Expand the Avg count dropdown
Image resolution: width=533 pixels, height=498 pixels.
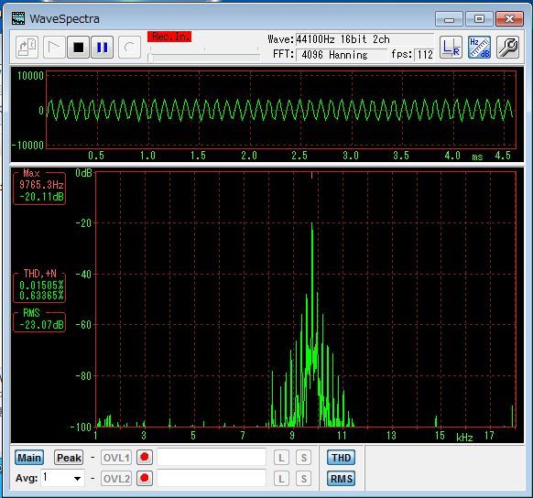pos(78,478)
